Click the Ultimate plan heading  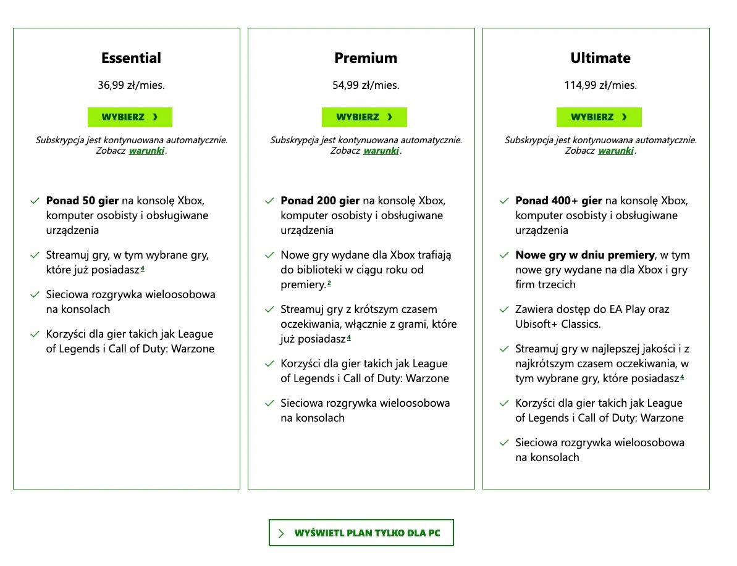(x=600, y=58)
